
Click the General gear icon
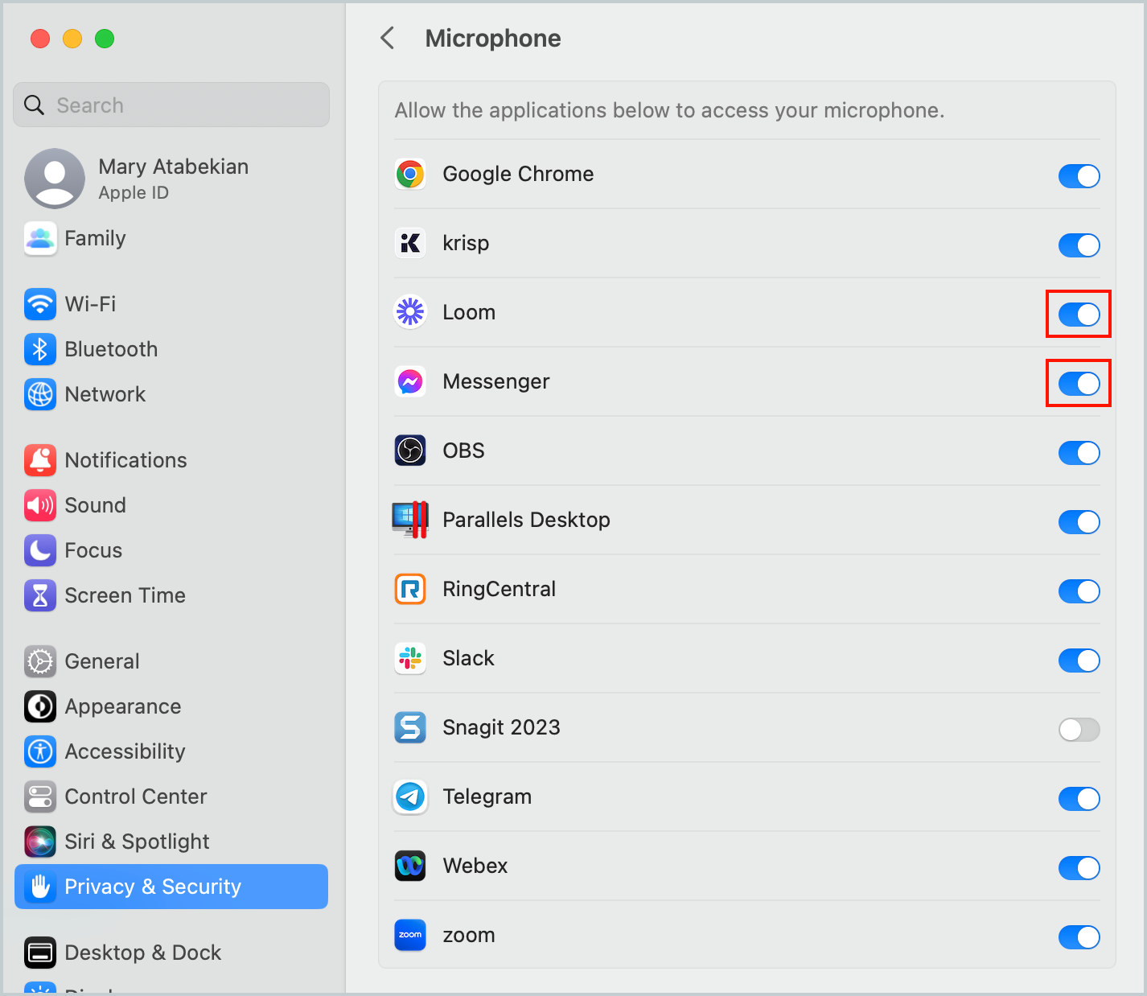click(40, 661)
